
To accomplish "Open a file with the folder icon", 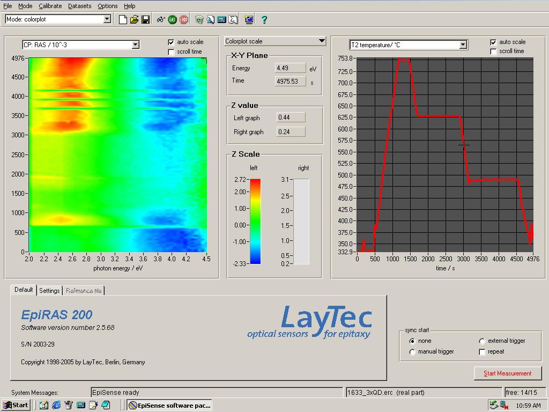I will [x=134, y=20].
